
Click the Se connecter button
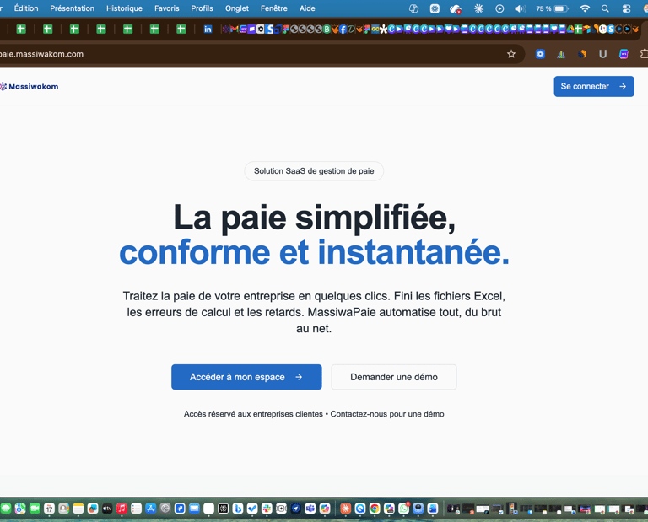(x=594, y=86)
